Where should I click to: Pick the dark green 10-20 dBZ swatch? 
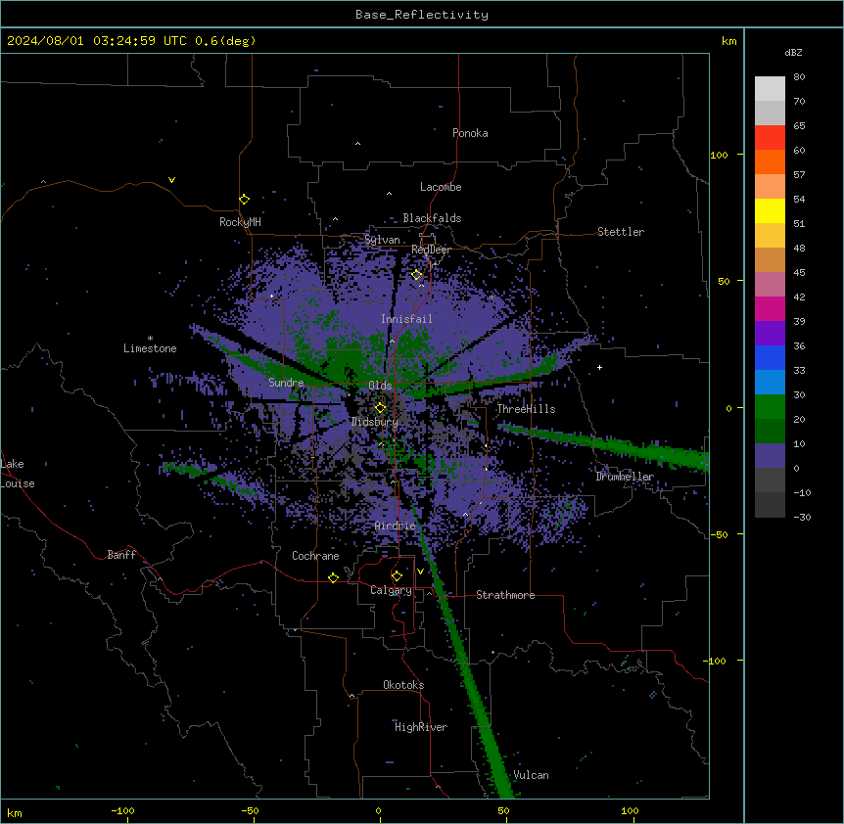click(770, 432)
